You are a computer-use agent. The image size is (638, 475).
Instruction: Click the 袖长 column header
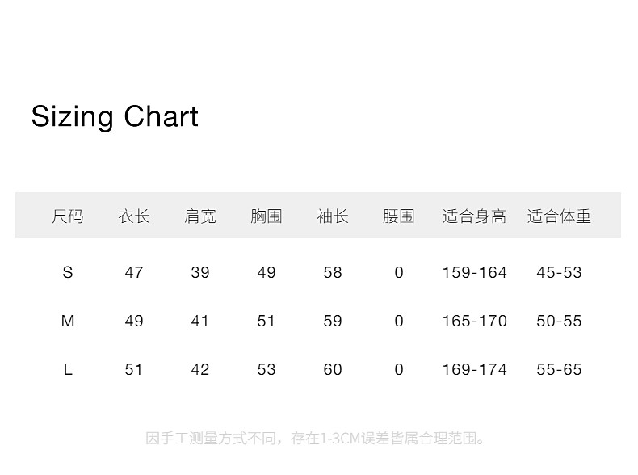[x=333, y=216]
